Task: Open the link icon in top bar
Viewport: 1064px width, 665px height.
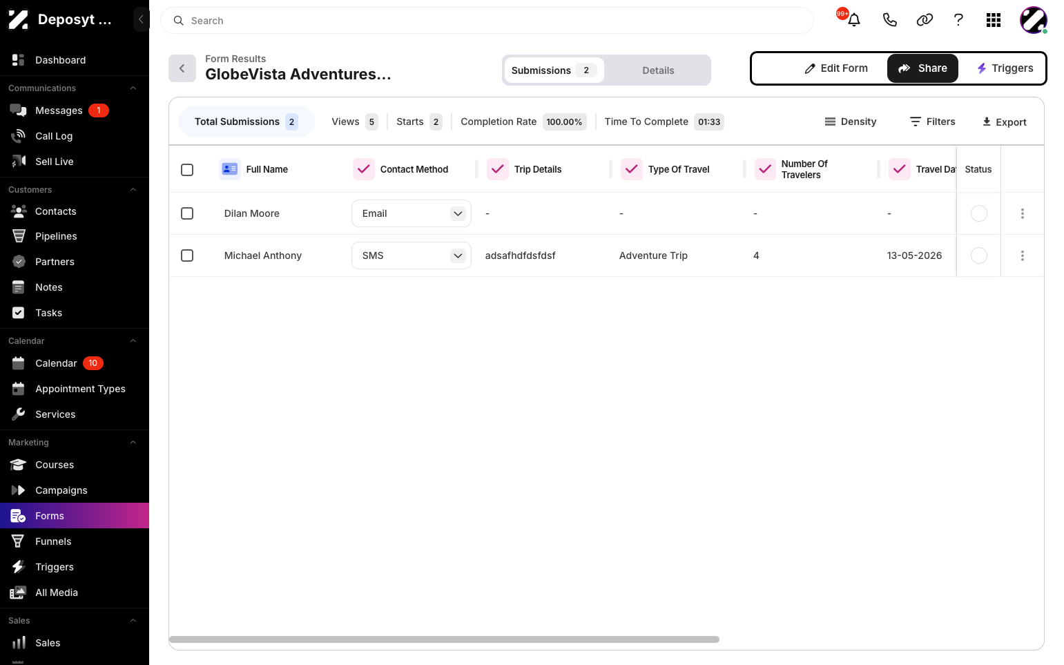Action: [925, 20]
